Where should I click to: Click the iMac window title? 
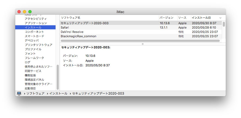[x=120, y=12]
